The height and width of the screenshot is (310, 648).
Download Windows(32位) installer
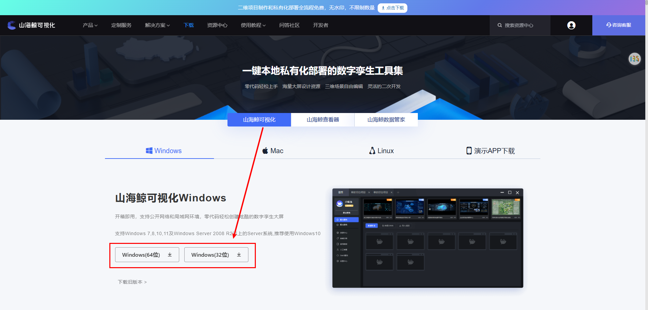pos(216,255)
